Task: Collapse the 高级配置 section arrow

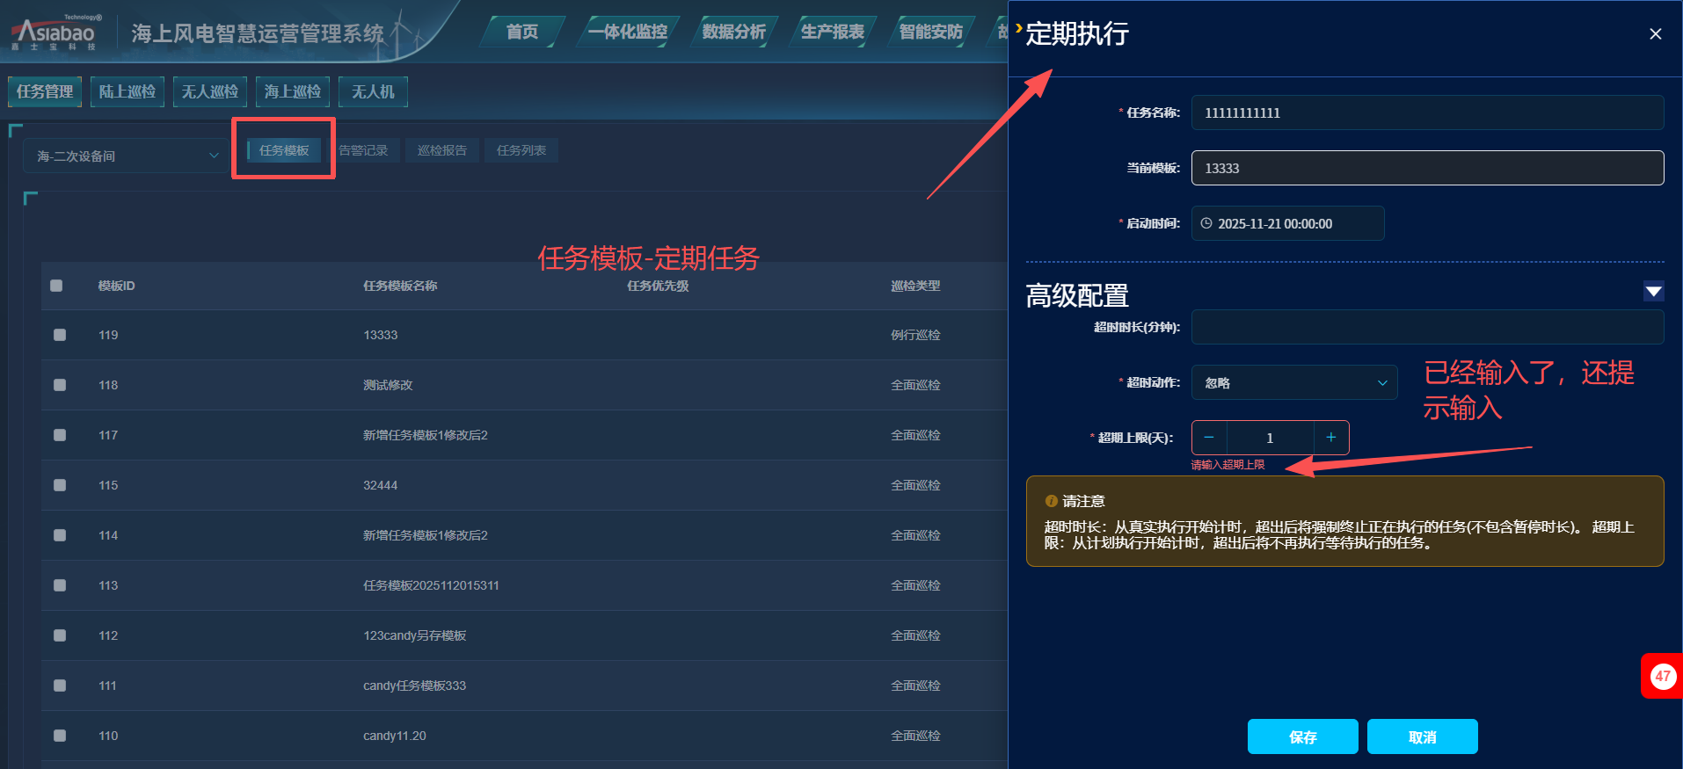Action: click(1653, 292)
